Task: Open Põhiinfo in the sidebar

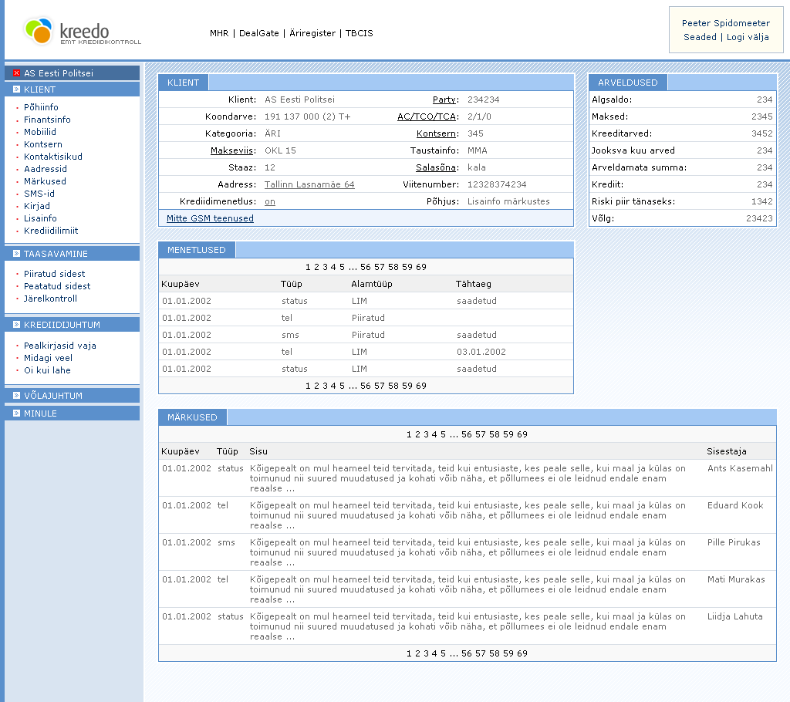Action: (x=41, y=106)
